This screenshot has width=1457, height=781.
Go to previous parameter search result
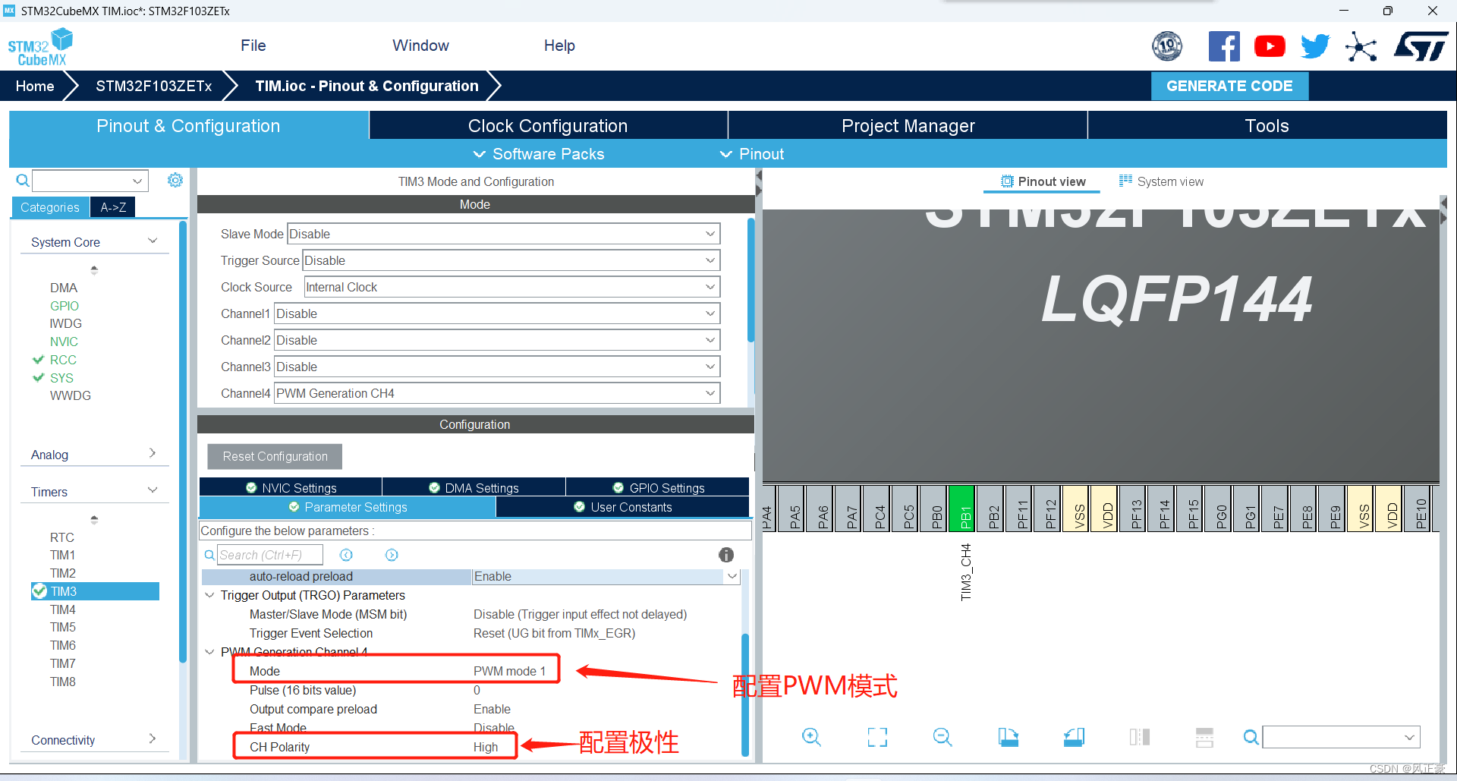tap(346, 555)
